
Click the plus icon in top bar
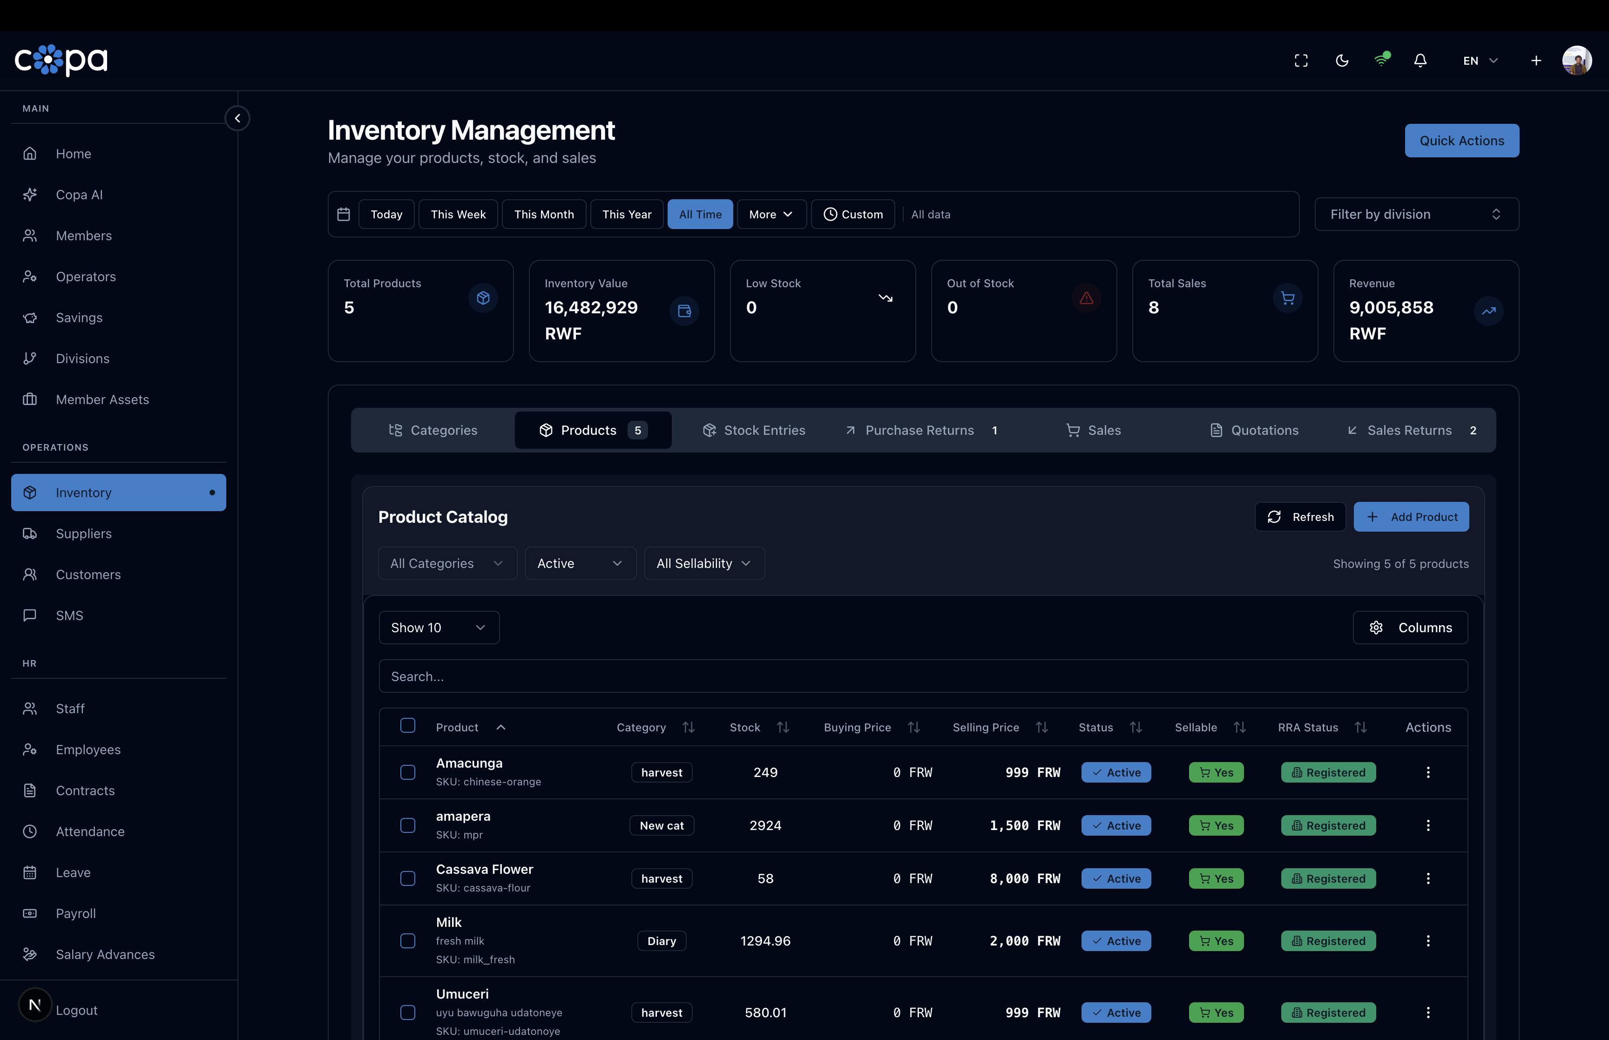pyautogui.click(x=1536, y=61)
